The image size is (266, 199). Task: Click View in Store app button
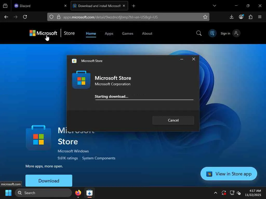[x=229, y=174]
